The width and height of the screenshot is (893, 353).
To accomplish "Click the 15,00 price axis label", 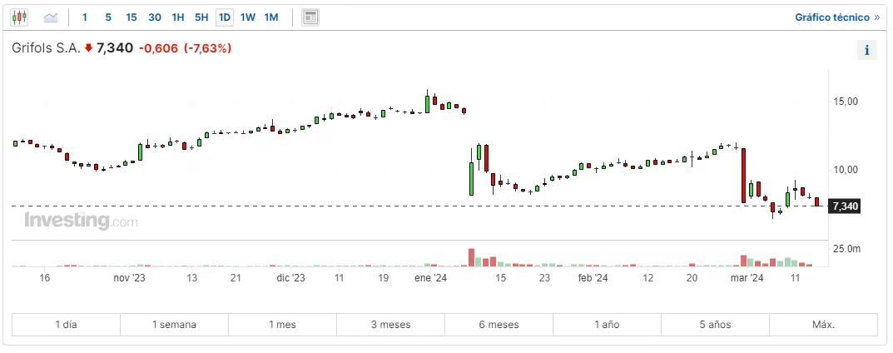I will [x=846, y=102].
